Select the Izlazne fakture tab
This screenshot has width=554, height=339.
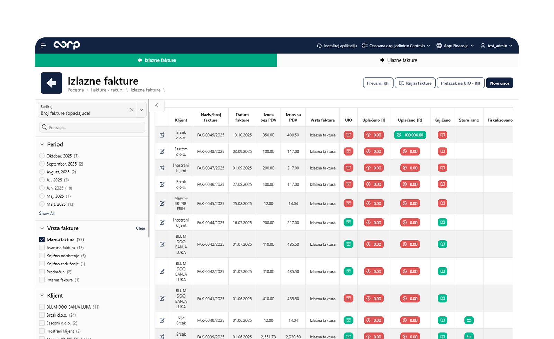point(156,60)
